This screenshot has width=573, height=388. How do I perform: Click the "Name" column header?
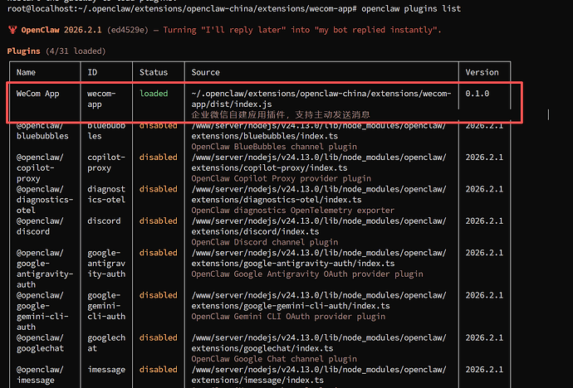click(x=26, y=72)
